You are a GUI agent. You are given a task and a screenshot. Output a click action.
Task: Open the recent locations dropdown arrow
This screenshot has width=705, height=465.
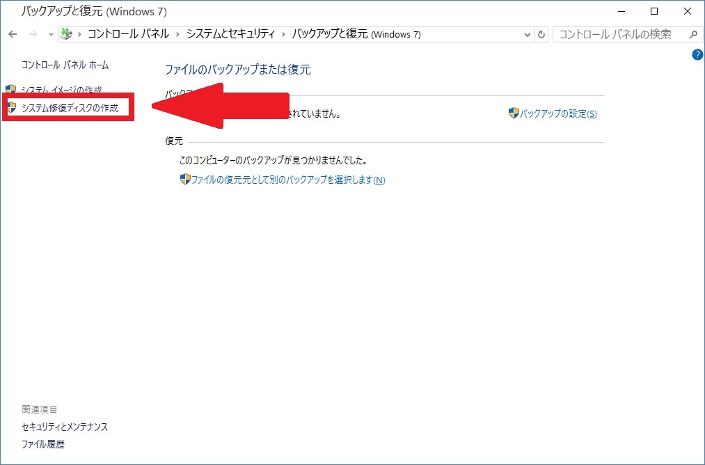[x=51, y=35]
